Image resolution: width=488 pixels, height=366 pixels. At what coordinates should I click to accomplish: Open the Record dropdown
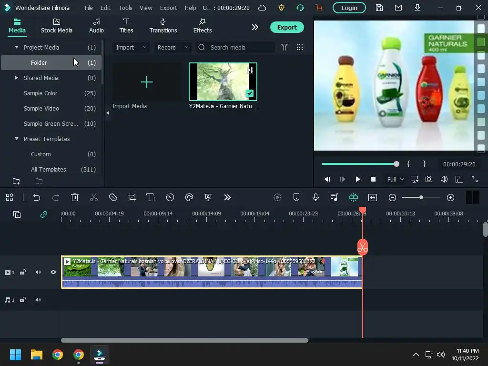tap(173, 47)
